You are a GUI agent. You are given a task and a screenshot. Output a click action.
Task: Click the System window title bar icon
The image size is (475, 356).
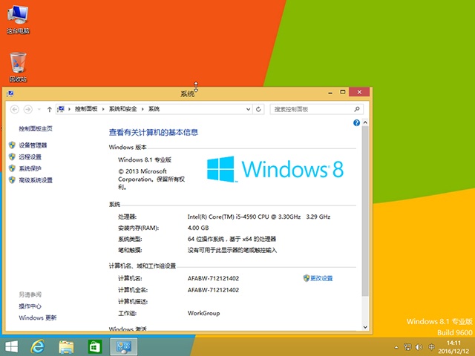click(x=10, y=93)
